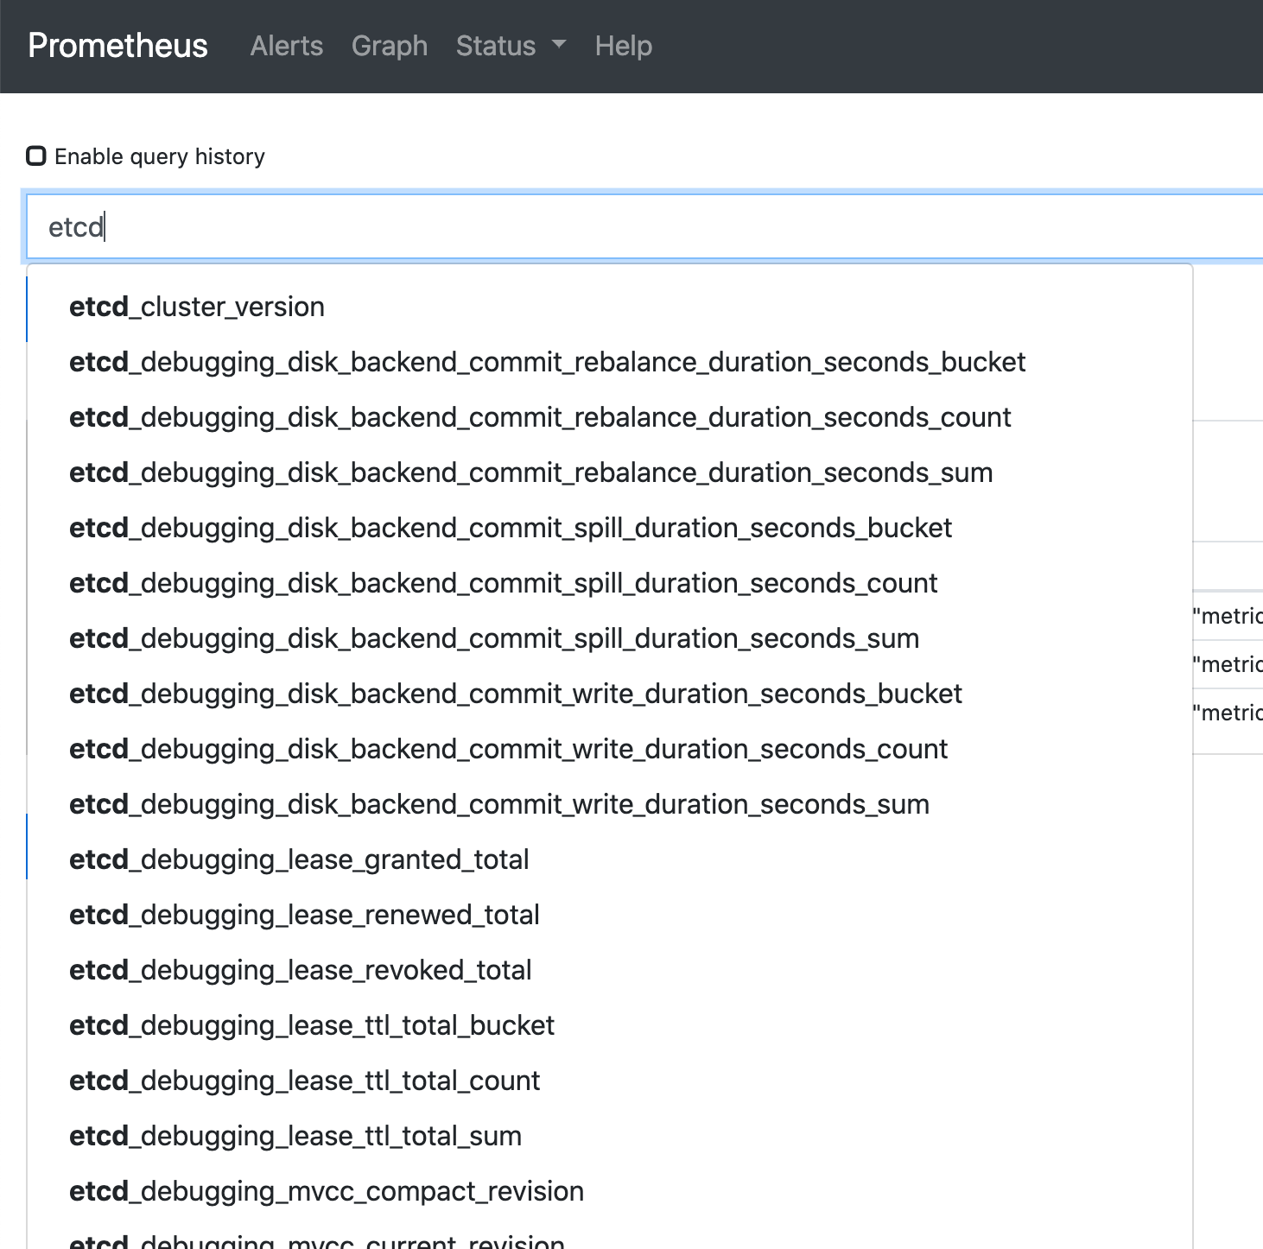Click the Prometheus logo text
This screenshot has height=1249, width=1263.
(117, 46)
